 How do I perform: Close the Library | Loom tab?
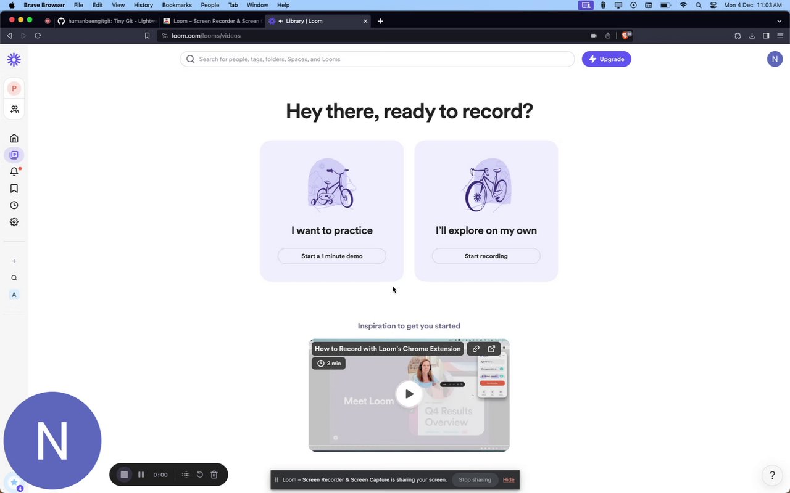[365, 21]
